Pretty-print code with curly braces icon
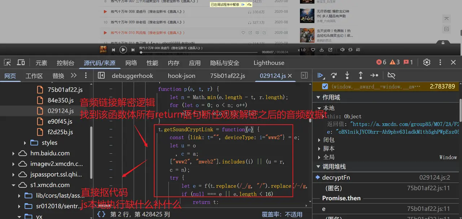 click(101, 214)
